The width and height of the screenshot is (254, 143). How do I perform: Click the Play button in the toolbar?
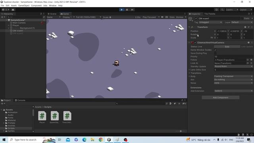pyautogui.click(x=121, y=10)
